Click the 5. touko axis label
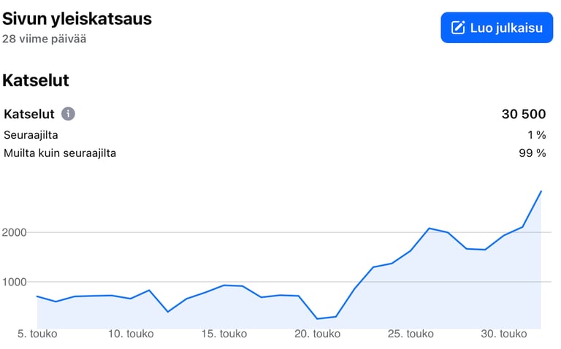561x349 pixels. (37, 334)
